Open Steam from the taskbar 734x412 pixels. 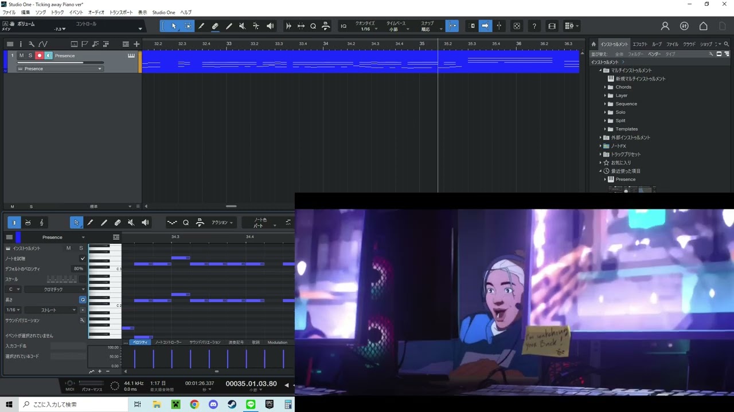click(232, 404)
